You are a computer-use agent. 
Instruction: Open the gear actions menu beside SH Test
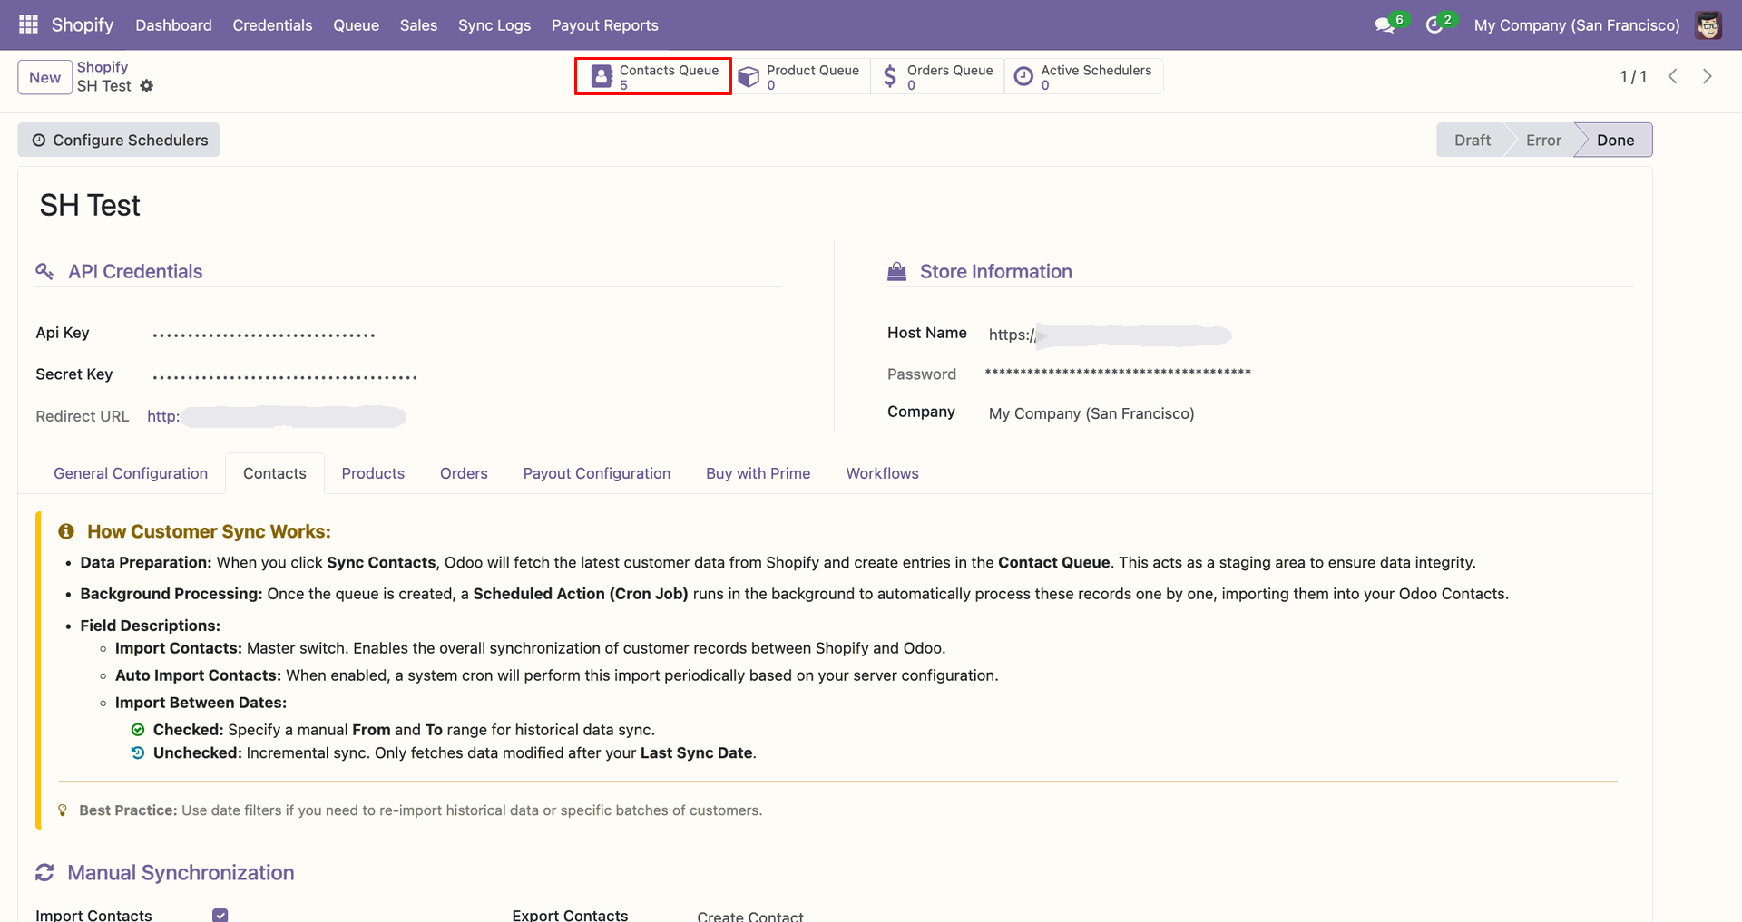tap(147, 86)
